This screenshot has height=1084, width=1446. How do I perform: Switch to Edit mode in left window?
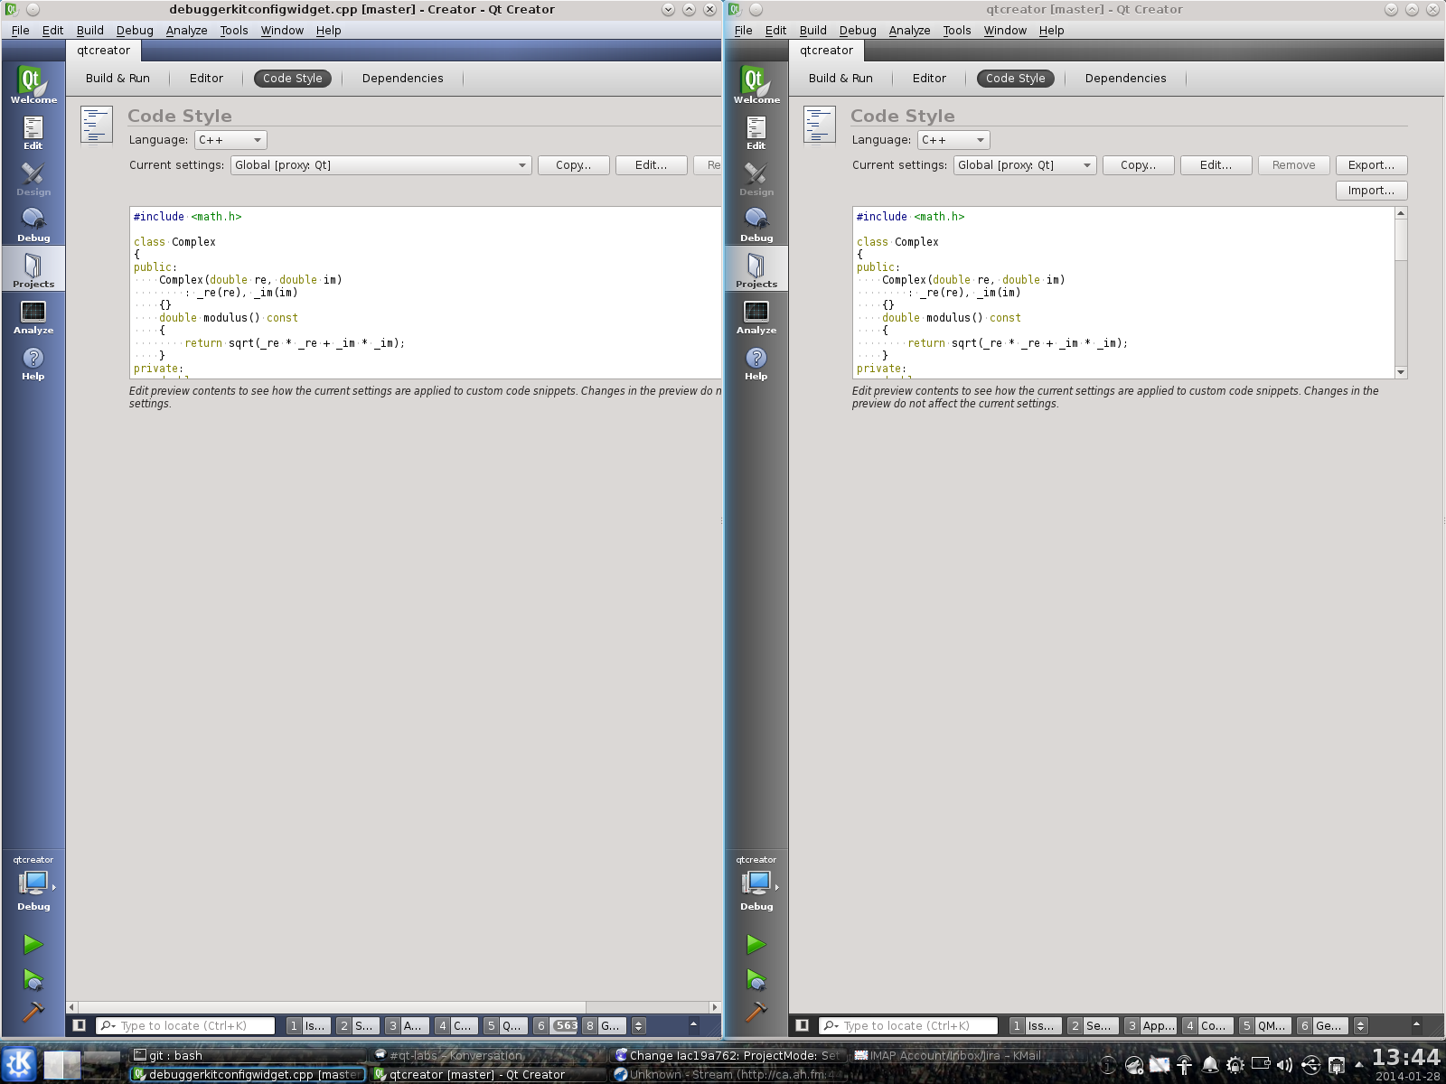tap(33, 132)
